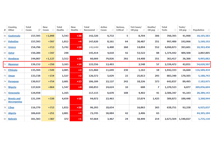Visit the Greece country link

(x=12, y=47)
